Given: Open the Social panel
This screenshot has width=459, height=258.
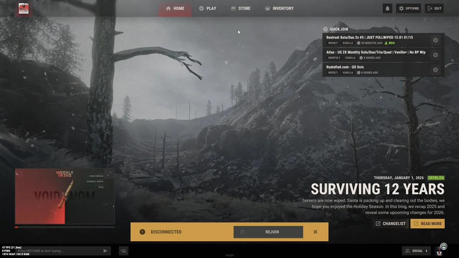Looking at the screenshot, I should click(416, 251).
